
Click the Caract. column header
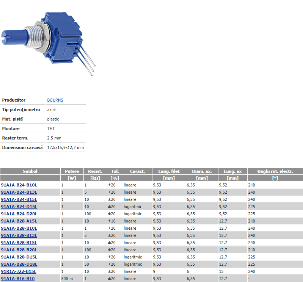pos(137,171)
